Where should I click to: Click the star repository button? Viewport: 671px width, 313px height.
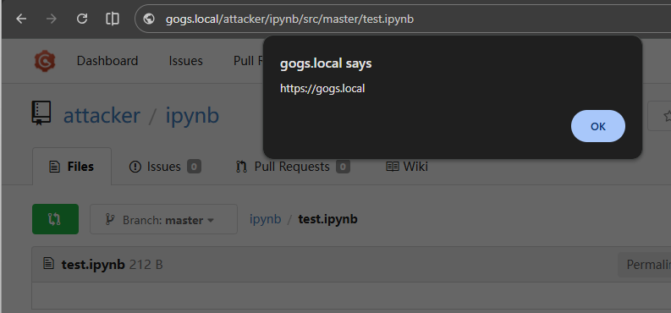pos(660,116)
